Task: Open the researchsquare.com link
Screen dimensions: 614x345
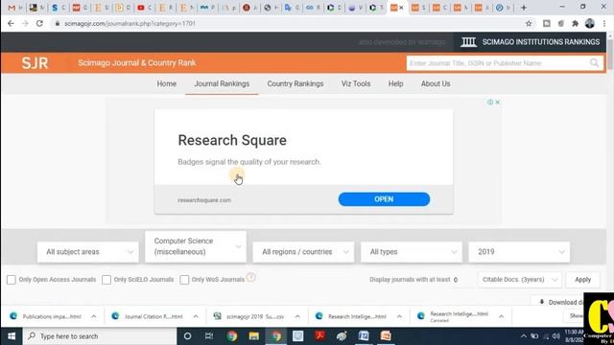Action: [204, 200]
